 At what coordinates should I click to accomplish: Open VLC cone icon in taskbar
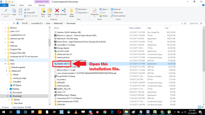[76, 112]
